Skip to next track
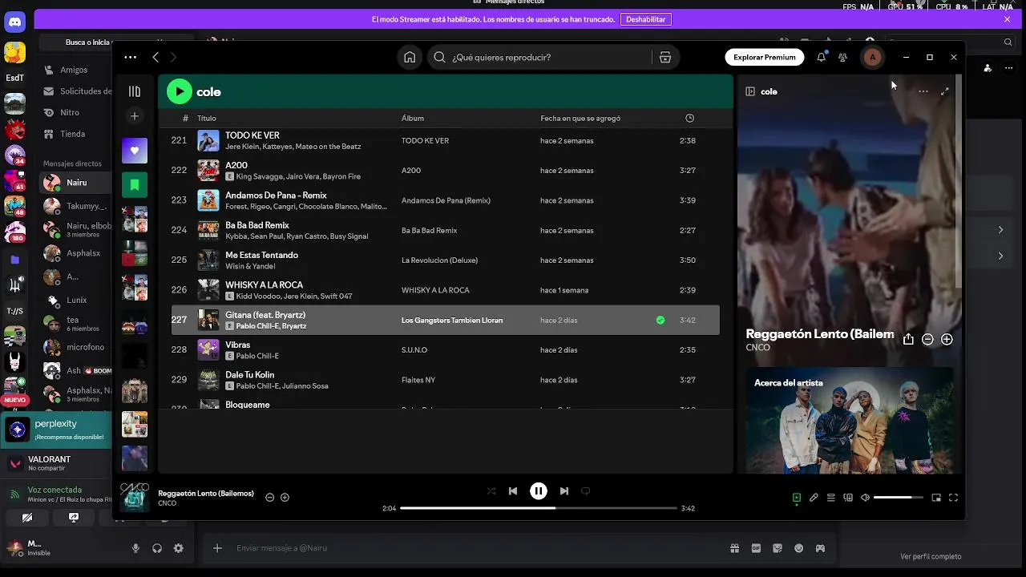The image size is (1026, 577). click(x=564, y=490)
